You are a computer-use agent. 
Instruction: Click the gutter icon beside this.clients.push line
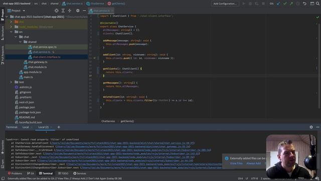point(94,58)
